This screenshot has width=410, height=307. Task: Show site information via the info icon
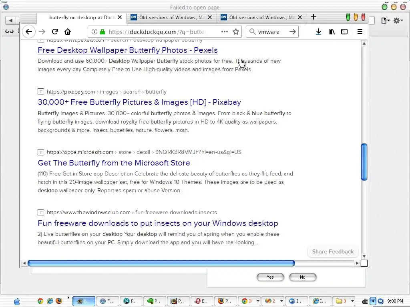(94, 32)
